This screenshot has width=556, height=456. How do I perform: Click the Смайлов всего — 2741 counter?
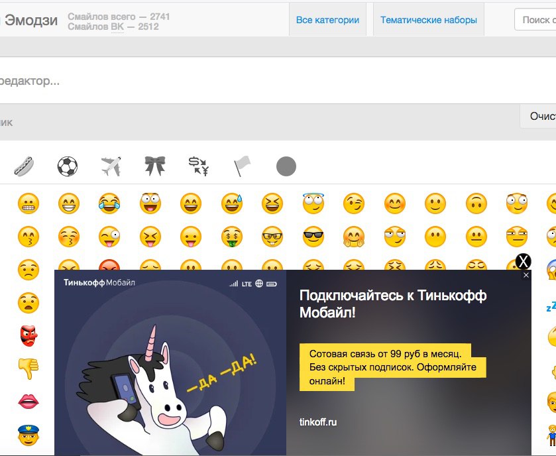coord(119,17)
